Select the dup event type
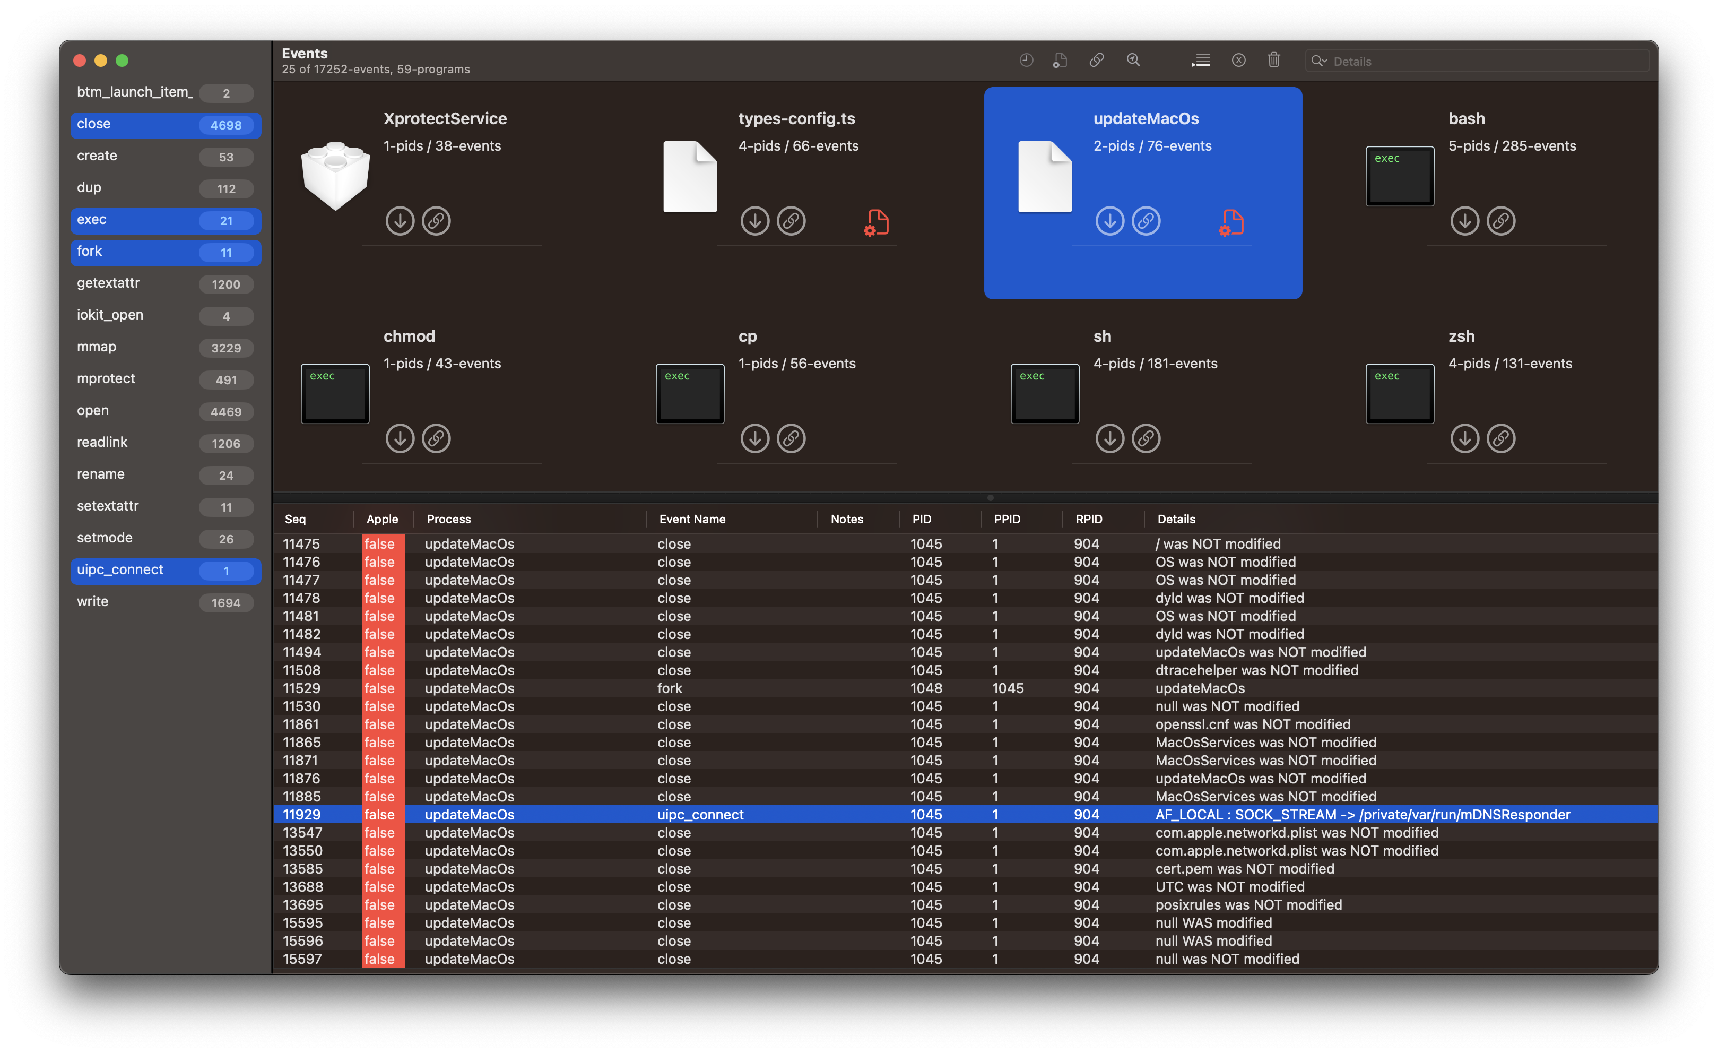This screenshot has width=1718, height=1053. click(x=166, y=188)
